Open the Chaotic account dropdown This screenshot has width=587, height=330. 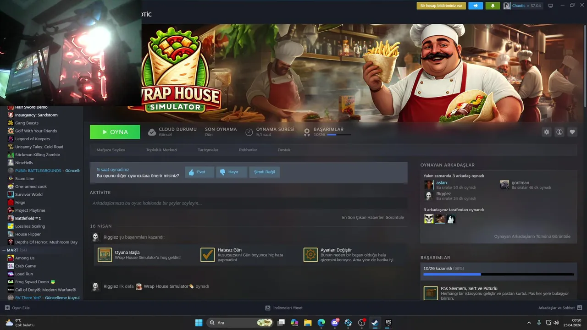click(x=522, y=6)
